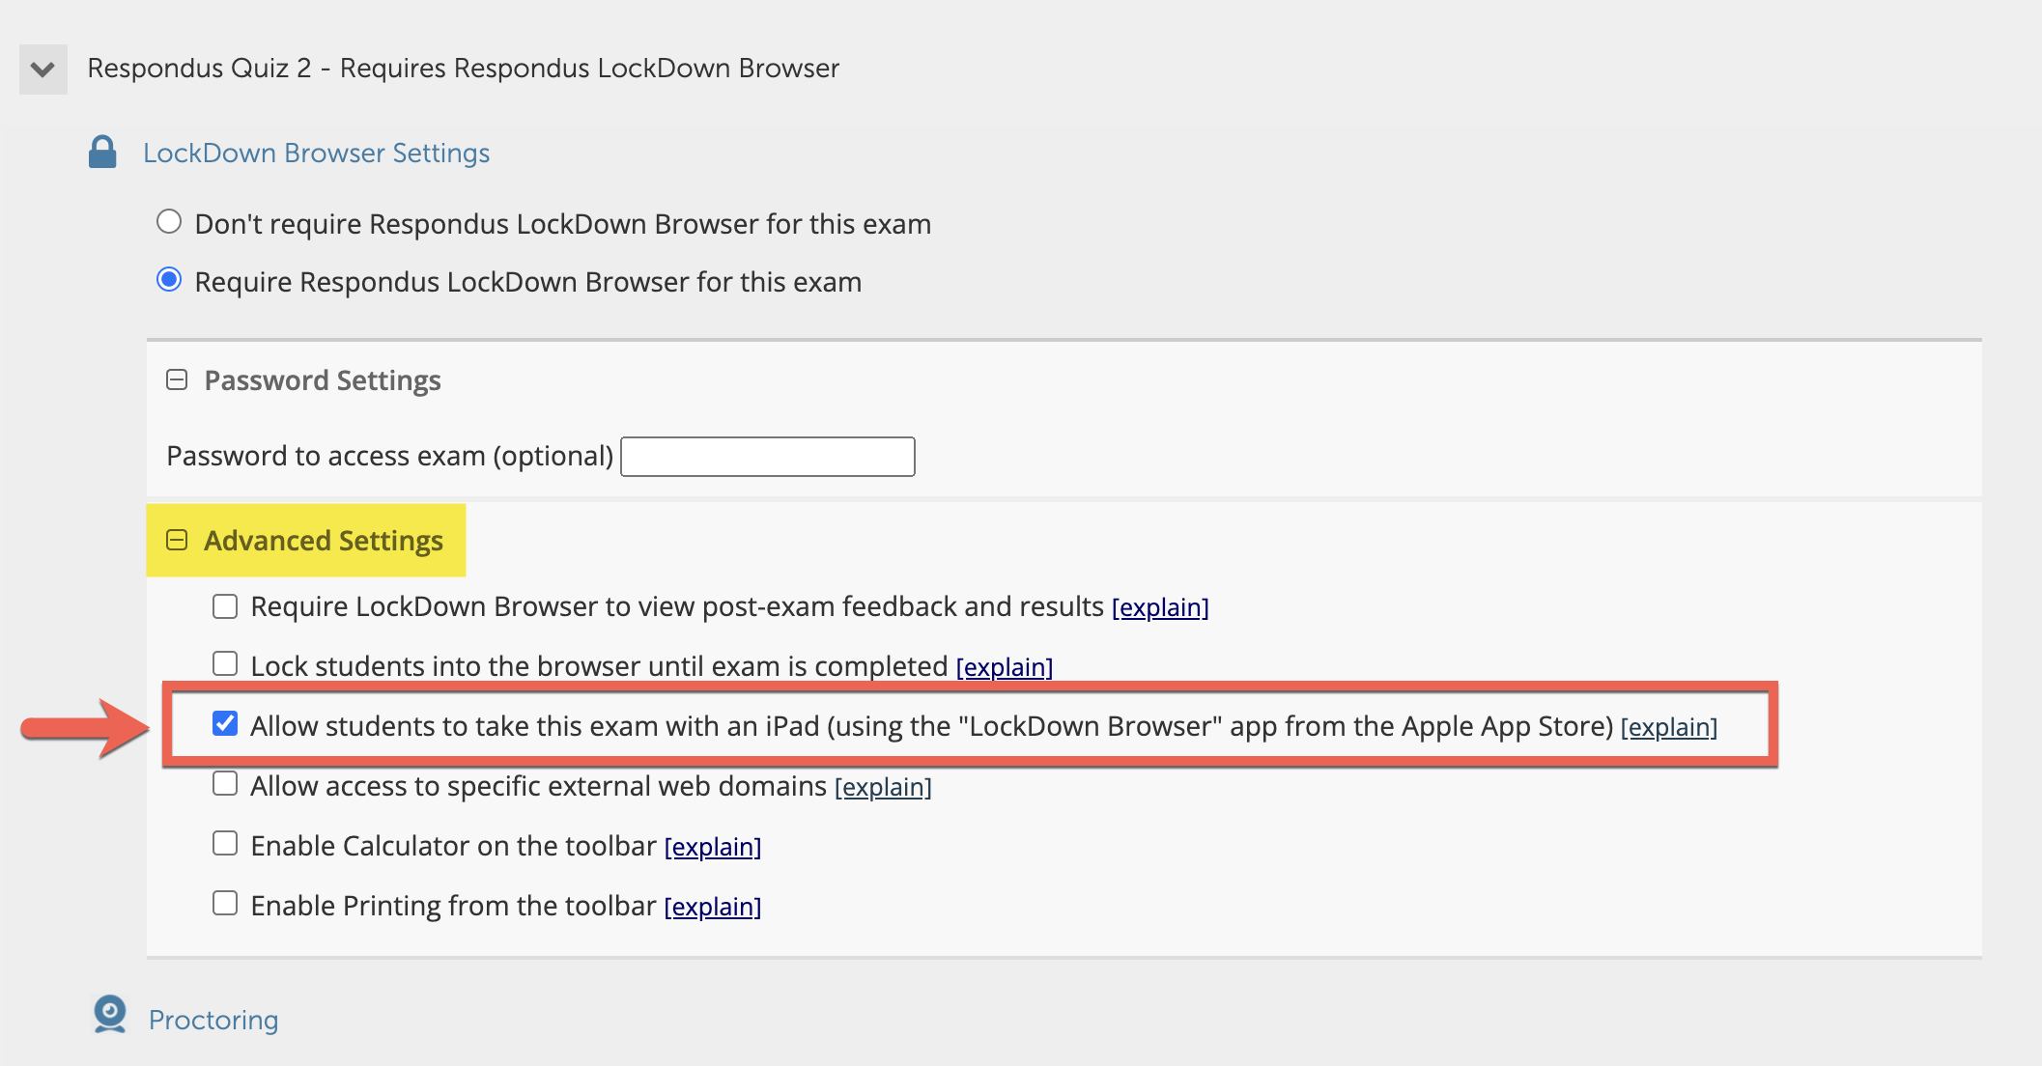Check Lock students into the browser
The image size is (2042, 1066).
pos(225,664)
